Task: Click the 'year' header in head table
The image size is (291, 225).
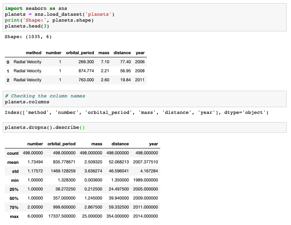Action: [140, 53]
